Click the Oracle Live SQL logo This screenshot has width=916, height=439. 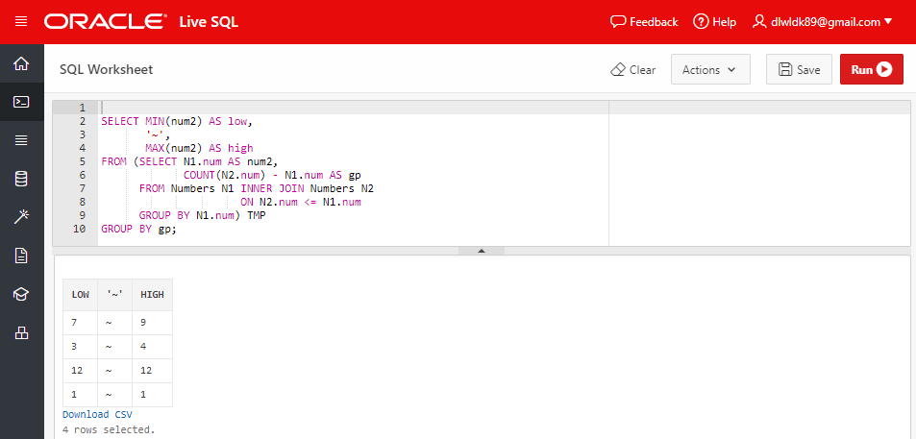click(140, 21)
